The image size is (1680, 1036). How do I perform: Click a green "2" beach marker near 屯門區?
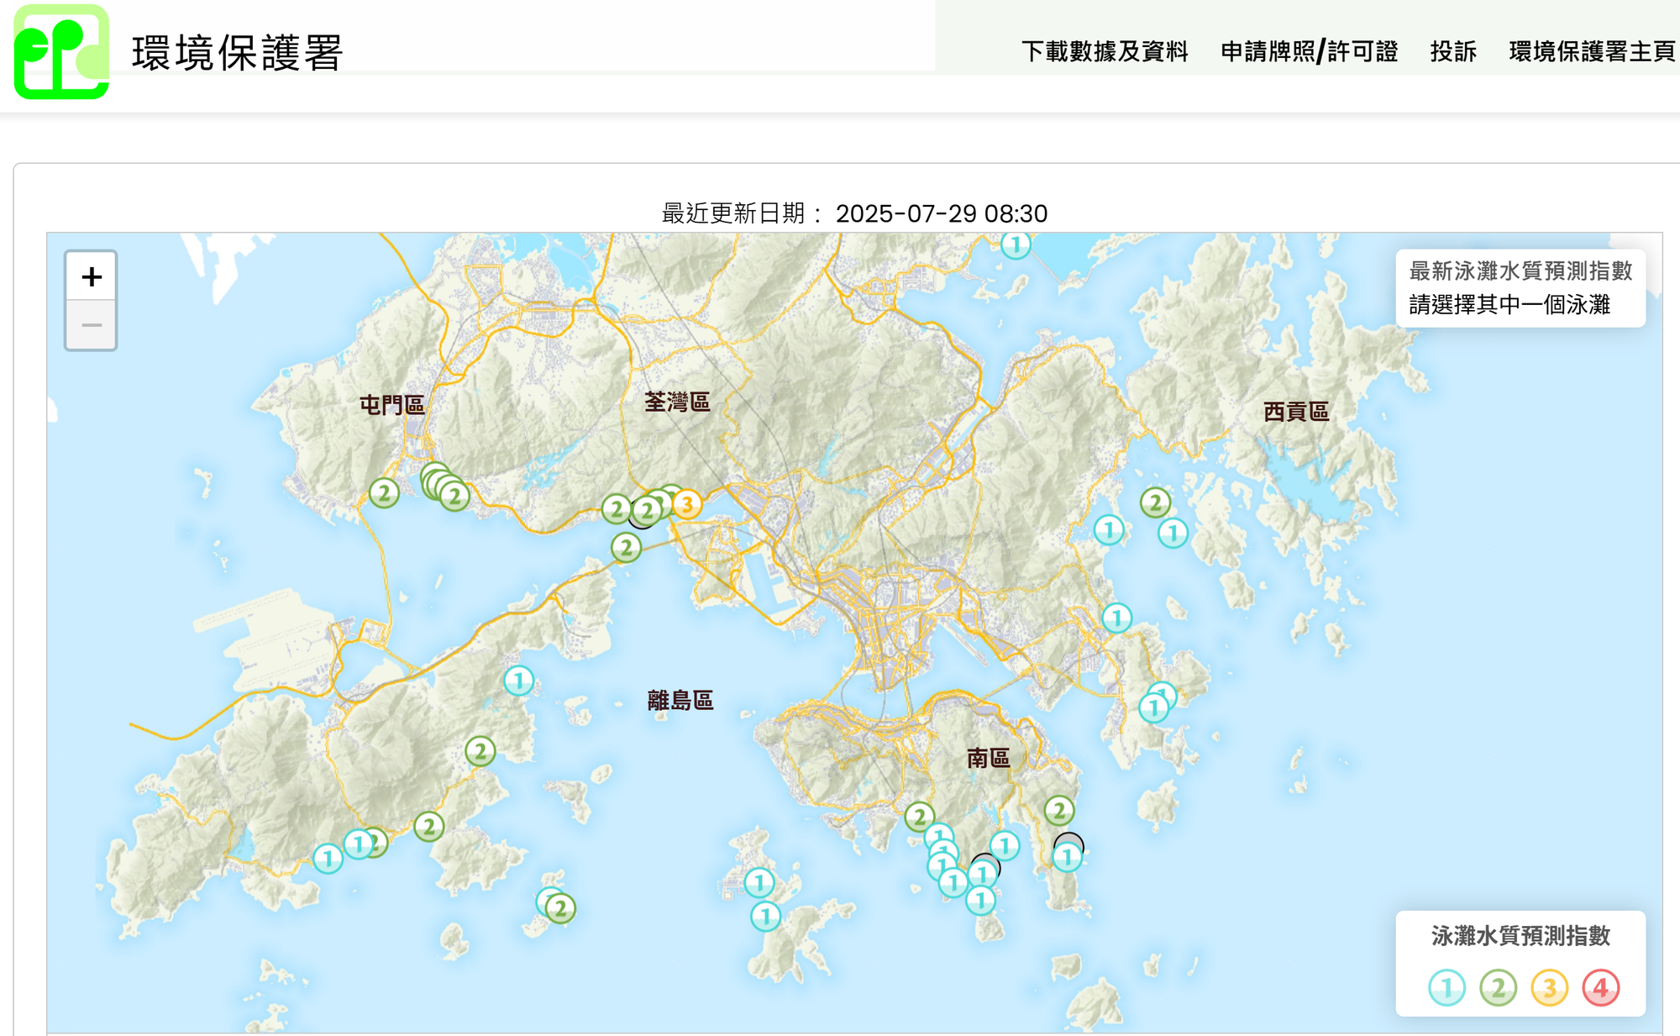pyautogui.click(x=386, y=495)
